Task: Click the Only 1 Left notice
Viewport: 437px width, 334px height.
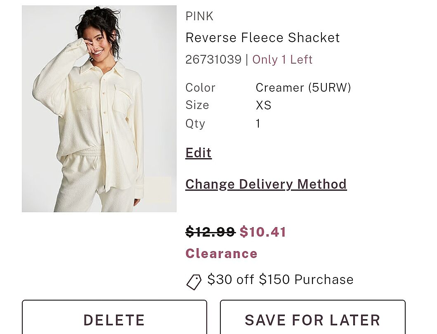Action: pyautogui.click(x=282, y=59)
